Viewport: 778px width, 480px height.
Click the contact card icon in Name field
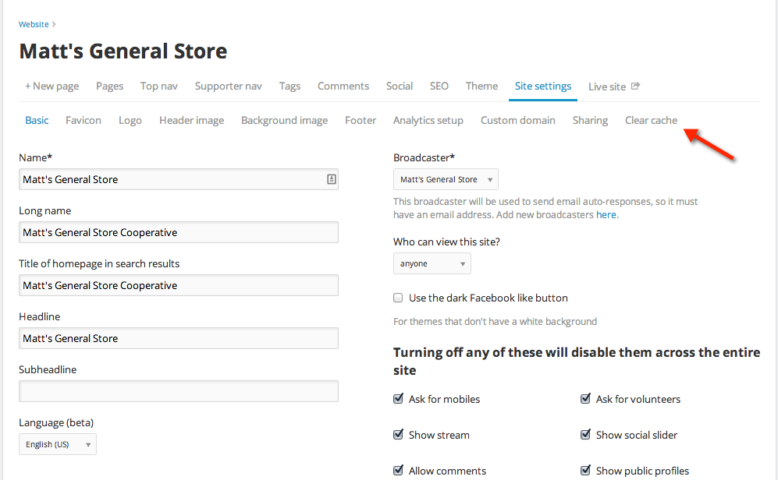tap(332, 179)
